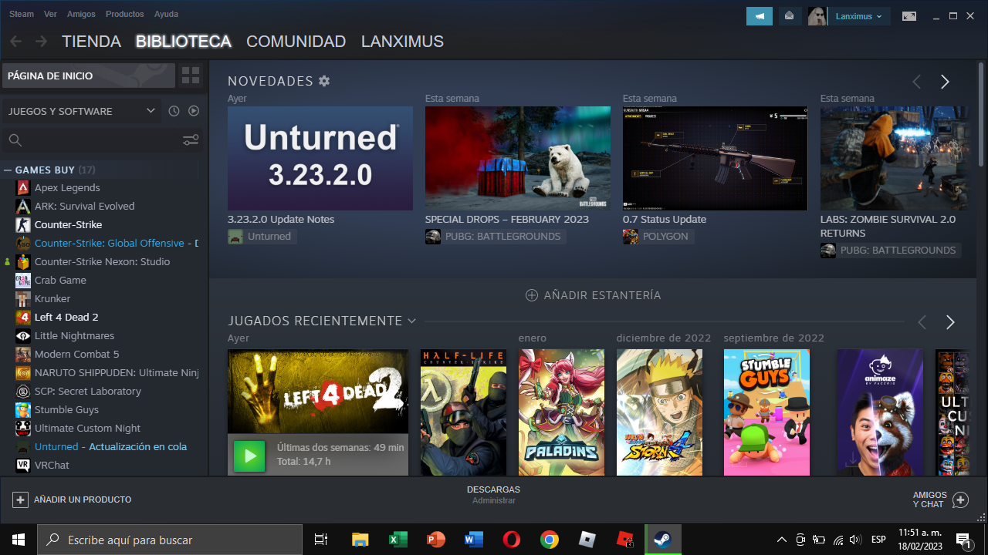
Task: Expand the Juegos y Software dropdown
Action: click(151, 111)
